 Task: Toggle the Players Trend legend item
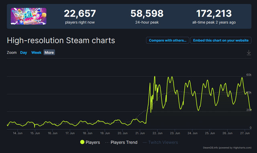[121, 142]
